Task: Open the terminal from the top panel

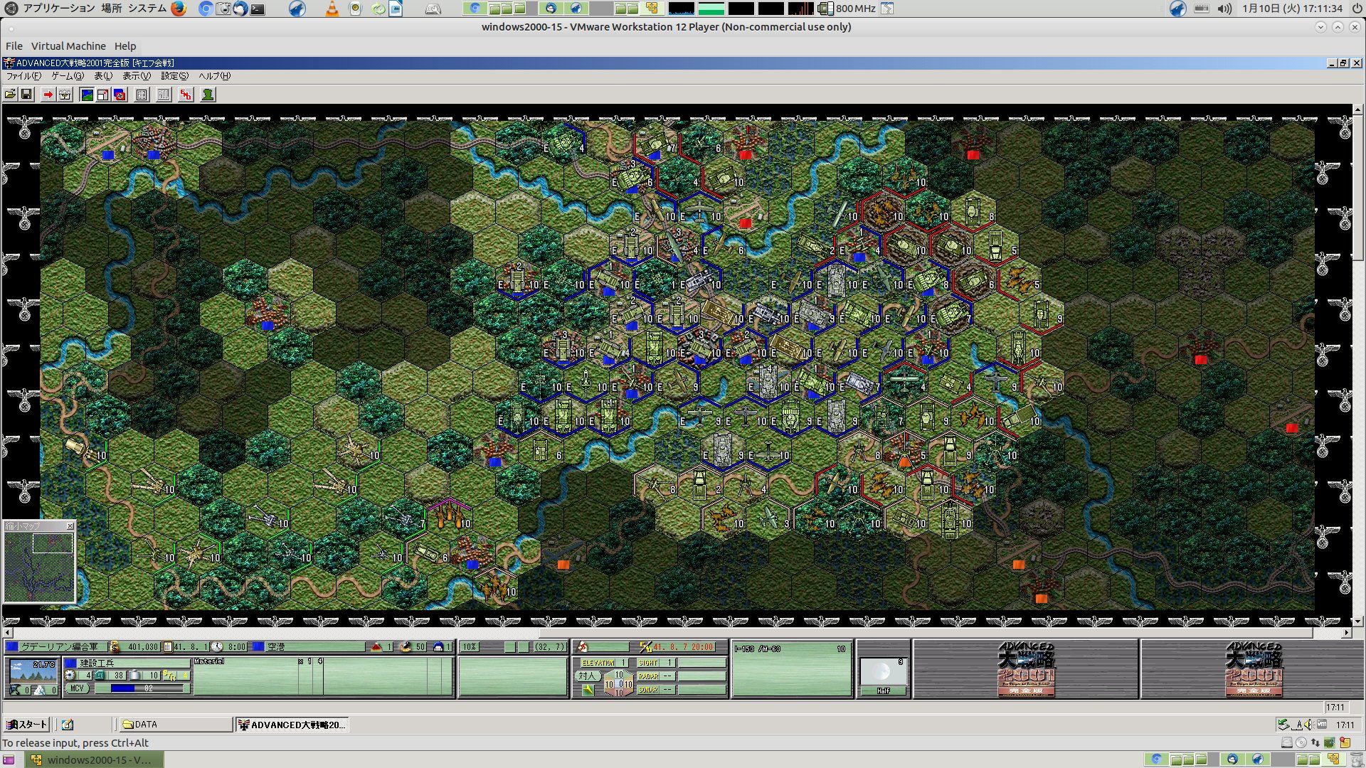Action: click(x=258, y=9)
